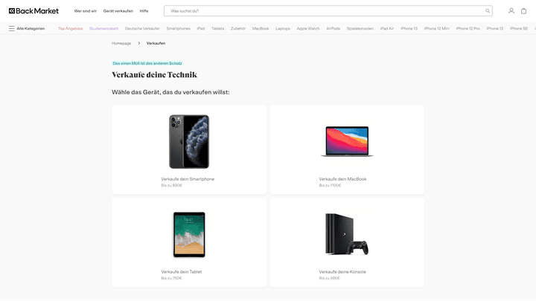The height and width of the screenshot is (301, 536).
Task: Open the user account icon
Action: pyautogui.click(x=511, y=11)
